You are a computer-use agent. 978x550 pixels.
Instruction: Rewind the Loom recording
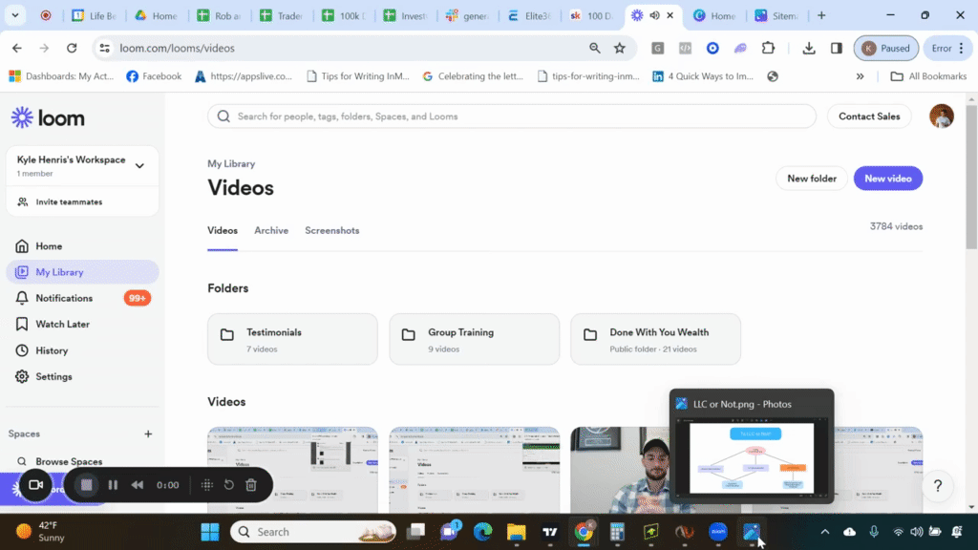pos(138,485)
